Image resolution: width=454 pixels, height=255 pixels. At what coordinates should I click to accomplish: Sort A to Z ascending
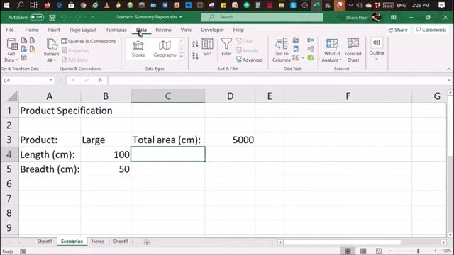pyautogui.click(x=196, y=44)
